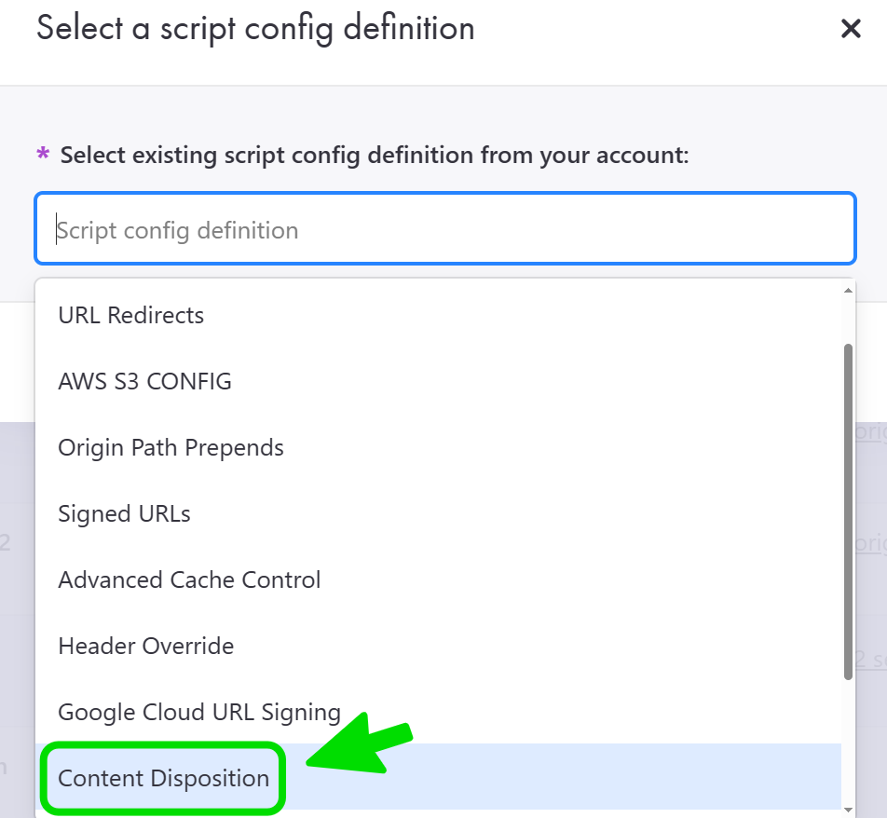The height and width of the screenshot is (818, 887).
Task: Open the second truncated 'orig' link at right
Action: tap(870, 543)
